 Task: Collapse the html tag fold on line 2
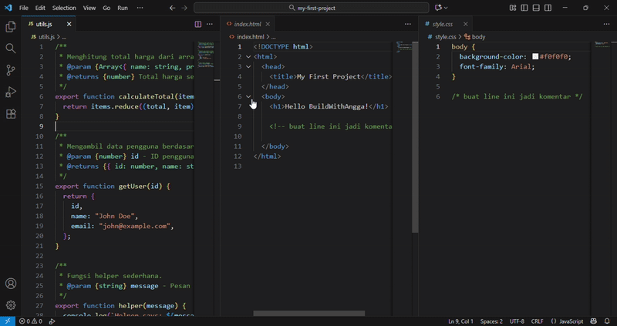pyautogui.click(x=248, y=56)
